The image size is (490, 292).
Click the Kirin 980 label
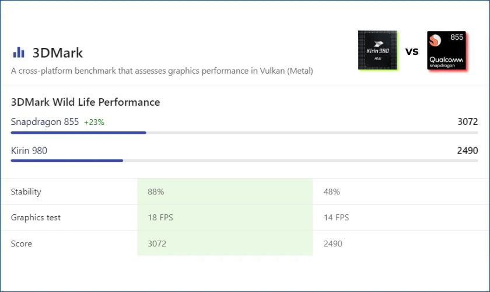point(29,151)
